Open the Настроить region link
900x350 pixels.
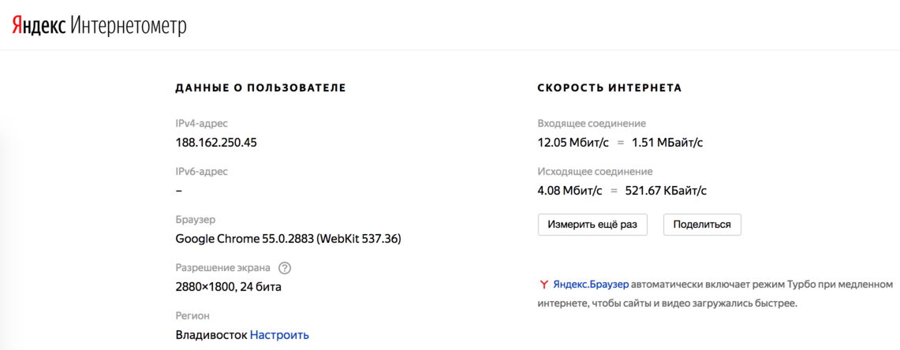(x=279, y=334)
